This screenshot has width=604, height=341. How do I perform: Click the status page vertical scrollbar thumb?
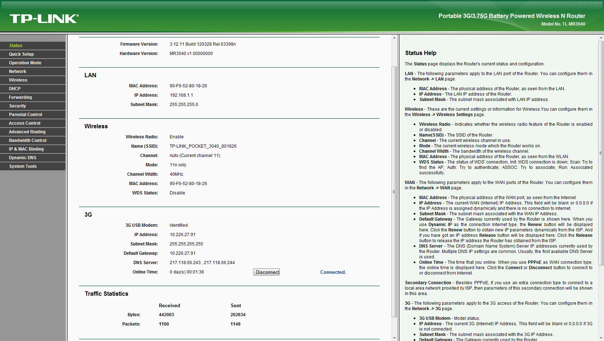click(394, 192)
